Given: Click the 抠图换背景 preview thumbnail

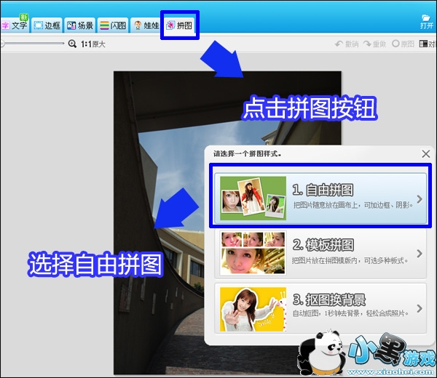Looking at the screenshot, I should pyautogui.click(x=253, y=309).
